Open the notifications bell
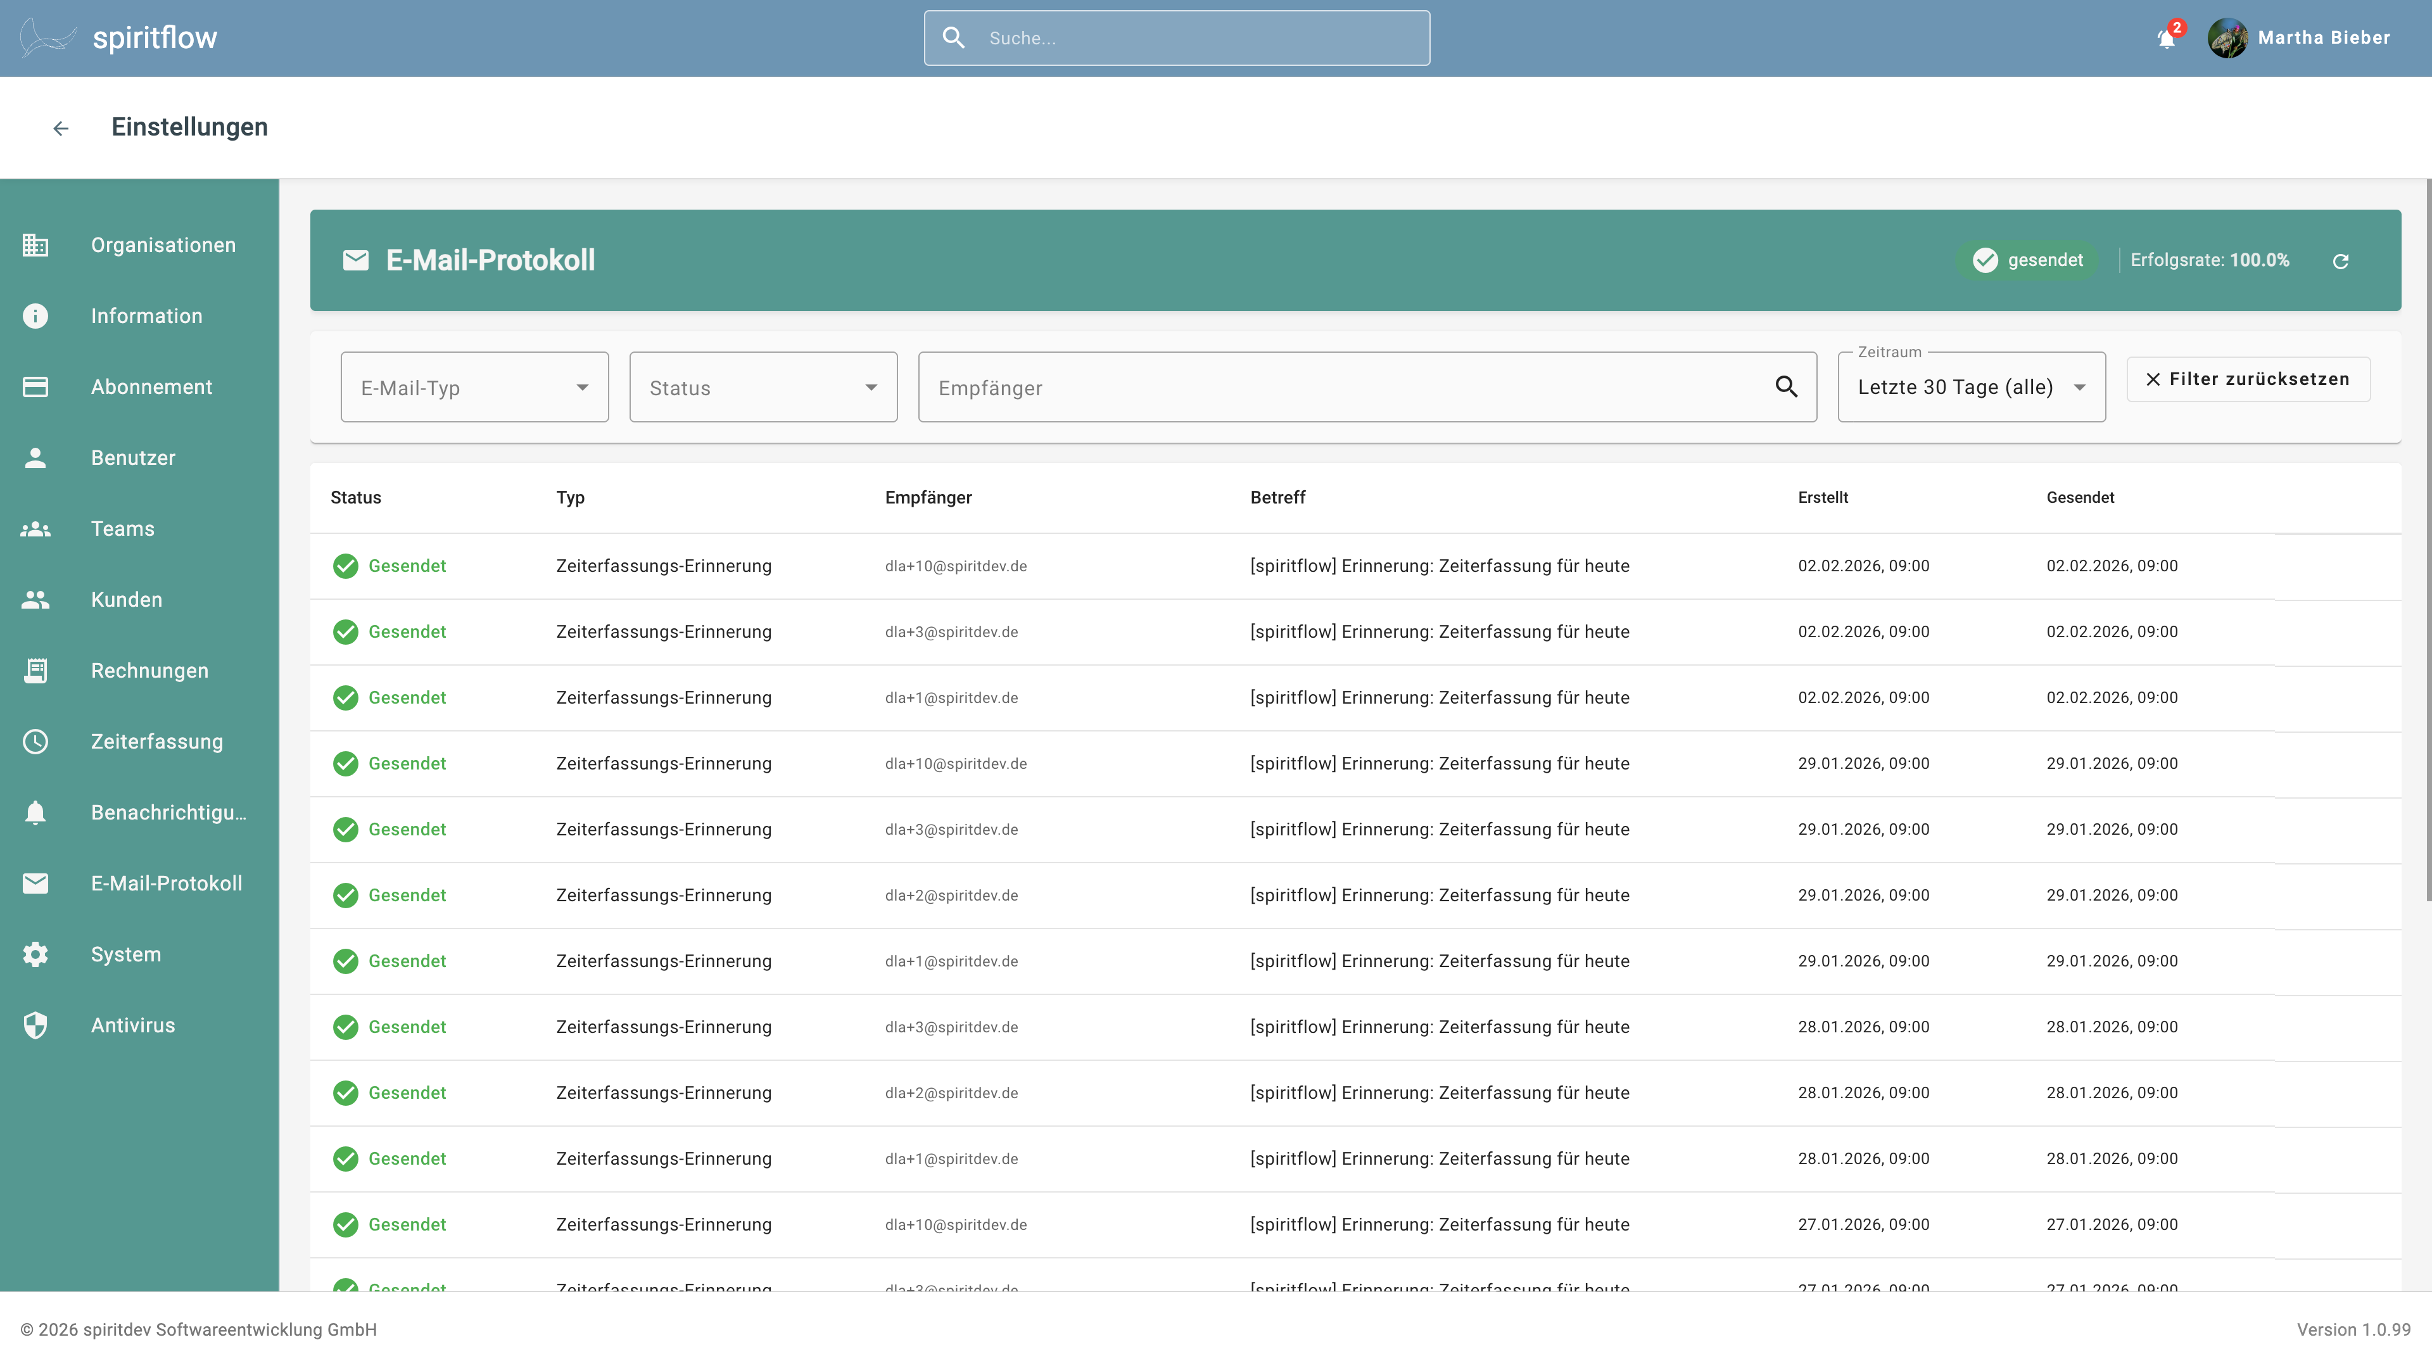This screenshot has height=1368, width=2432. pos(2167,38)
